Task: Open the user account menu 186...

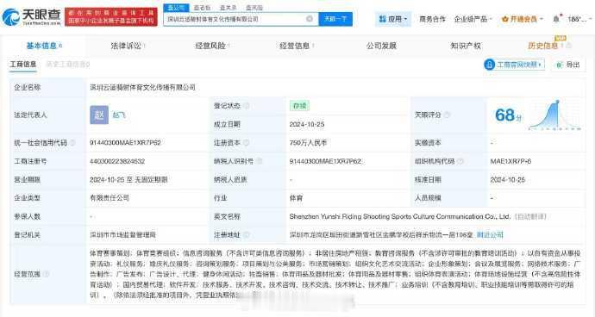Action: point(579,19)
